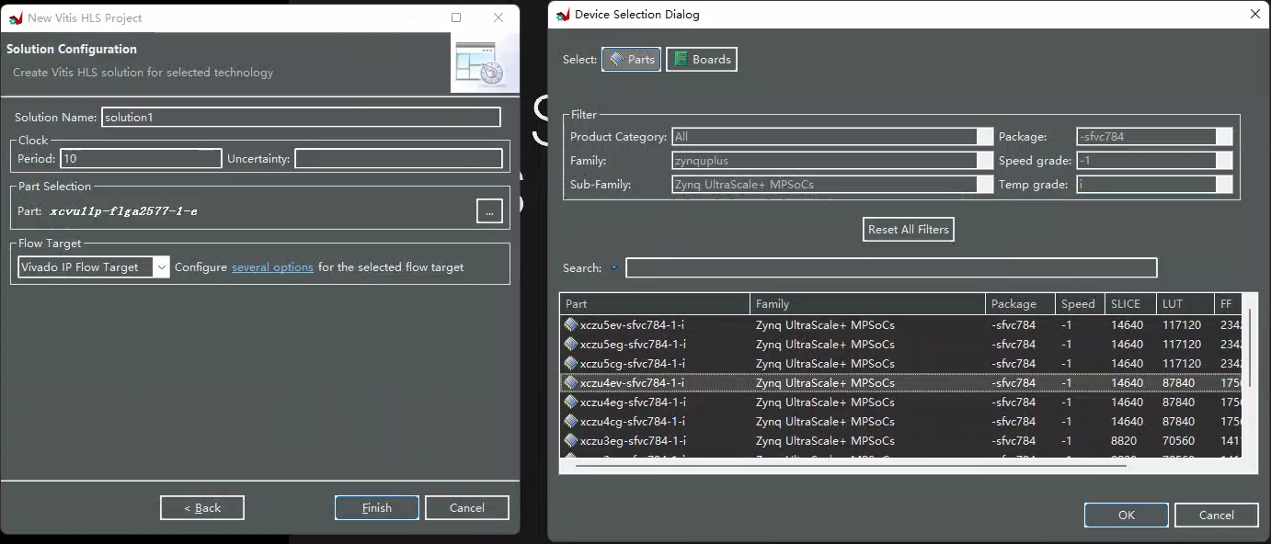This screenshot has width=1271, height=544.
Task: Close the Device Selection Dialog window
Action: (1255, 14)
